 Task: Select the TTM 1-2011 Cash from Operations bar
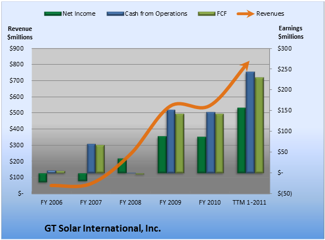click(250, 123)
